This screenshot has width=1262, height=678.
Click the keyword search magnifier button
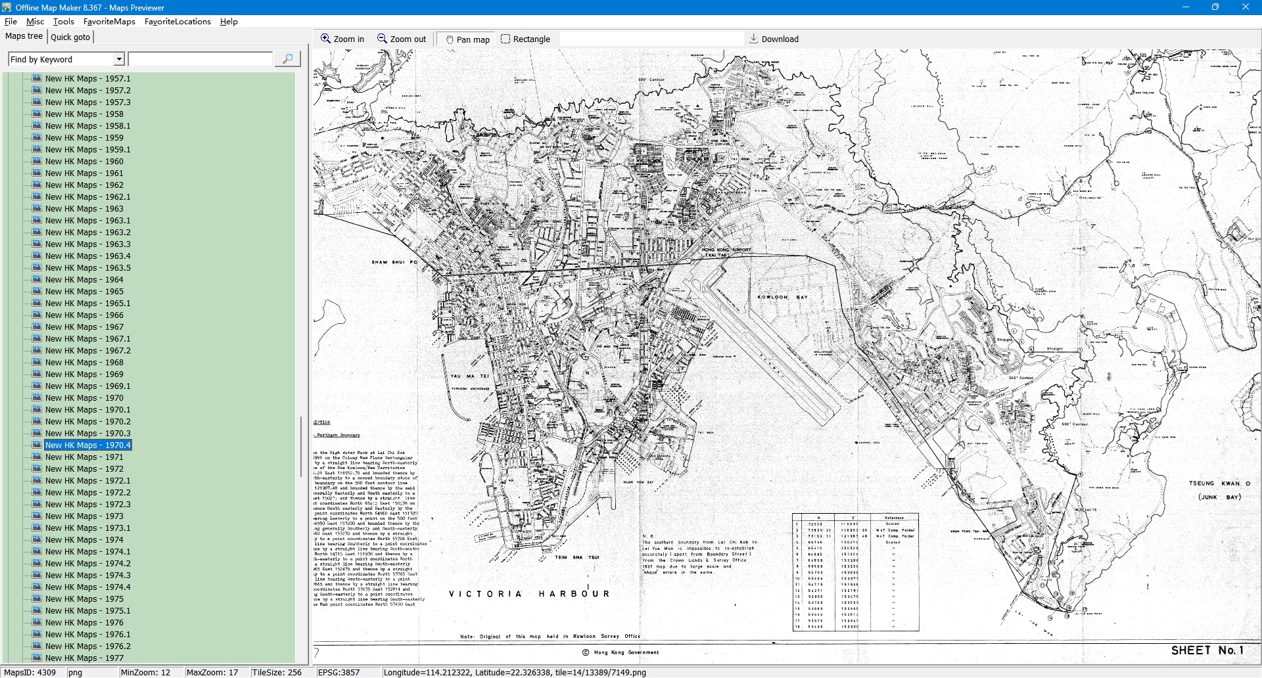pos(287,59)
